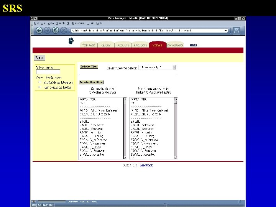Follow the feedback link

point(146,165)
